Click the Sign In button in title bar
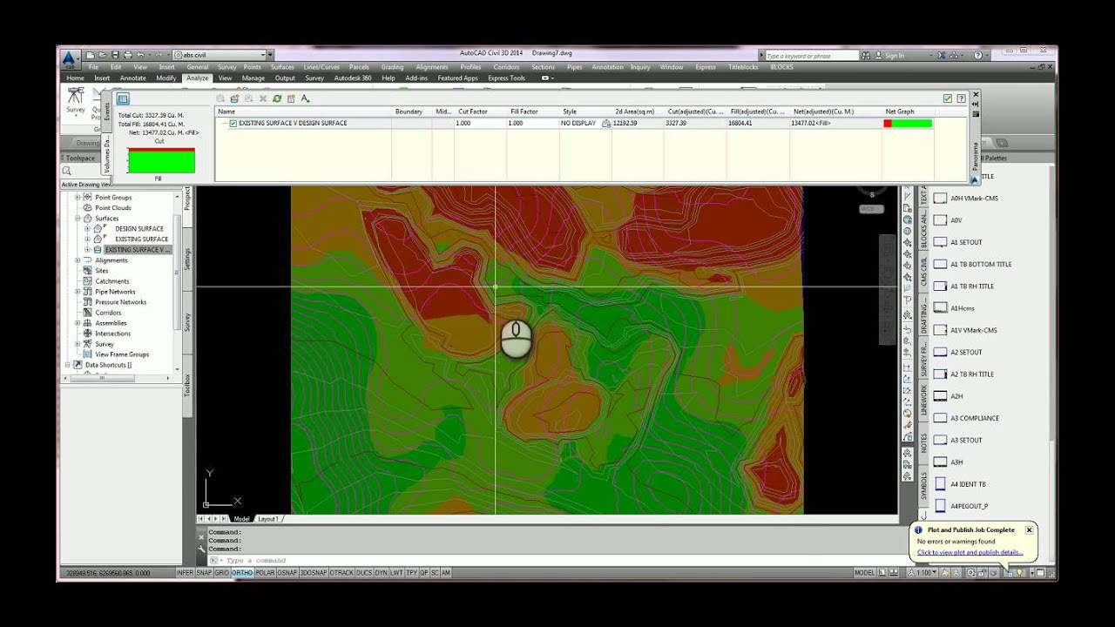1115x627 pixels. pyautogui.click(x=889, y=56)
